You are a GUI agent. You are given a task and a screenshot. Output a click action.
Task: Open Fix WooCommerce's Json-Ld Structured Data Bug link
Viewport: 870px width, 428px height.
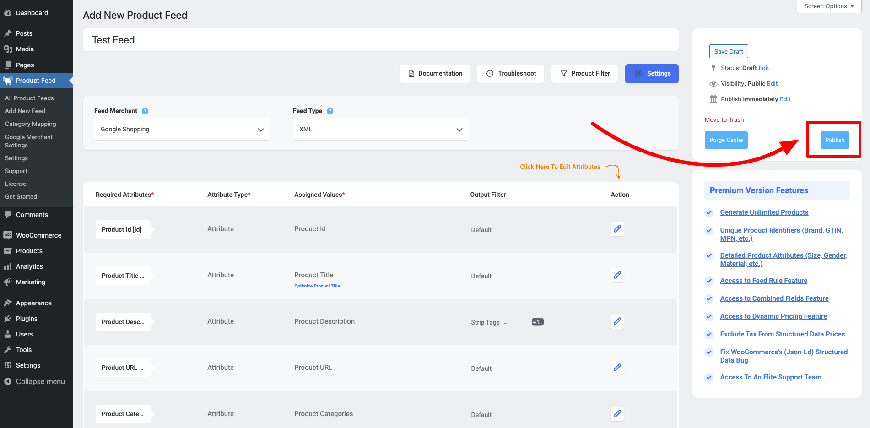784,356
